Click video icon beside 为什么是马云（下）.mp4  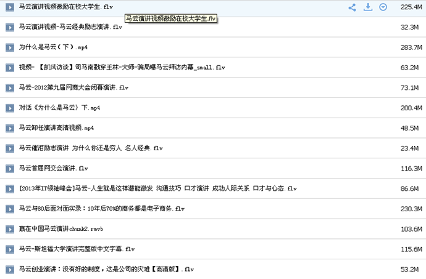(x=10, y=47)
